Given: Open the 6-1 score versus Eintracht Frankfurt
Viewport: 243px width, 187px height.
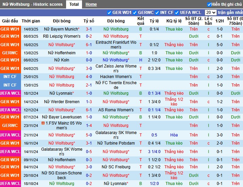Looking at the screenshot, I should [x=89, y=45].
